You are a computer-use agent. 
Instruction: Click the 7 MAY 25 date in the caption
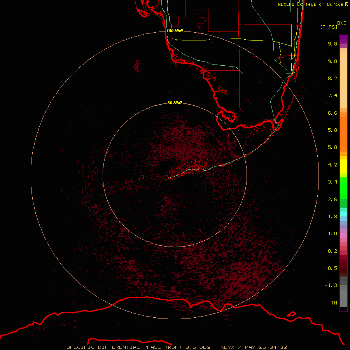[x=252, y=347]
